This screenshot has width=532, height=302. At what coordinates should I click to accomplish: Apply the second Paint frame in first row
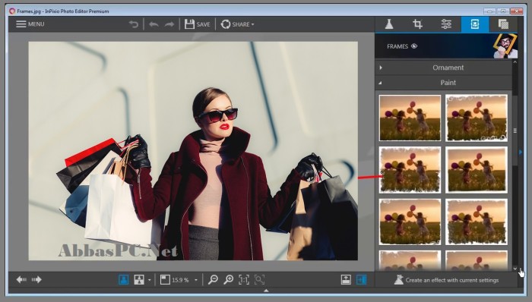click(477, 118)
